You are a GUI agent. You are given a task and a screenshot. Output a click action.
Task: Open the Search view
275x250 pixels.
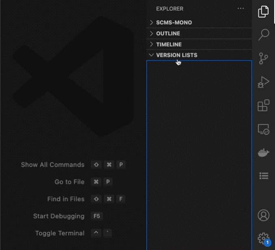coord(264,35)
